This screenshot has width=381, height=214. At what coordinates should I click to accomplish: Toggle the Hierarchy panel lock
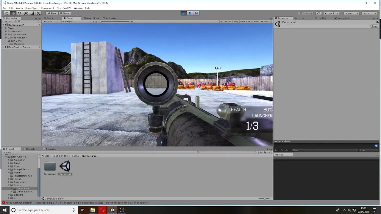[x=36, y=18]
